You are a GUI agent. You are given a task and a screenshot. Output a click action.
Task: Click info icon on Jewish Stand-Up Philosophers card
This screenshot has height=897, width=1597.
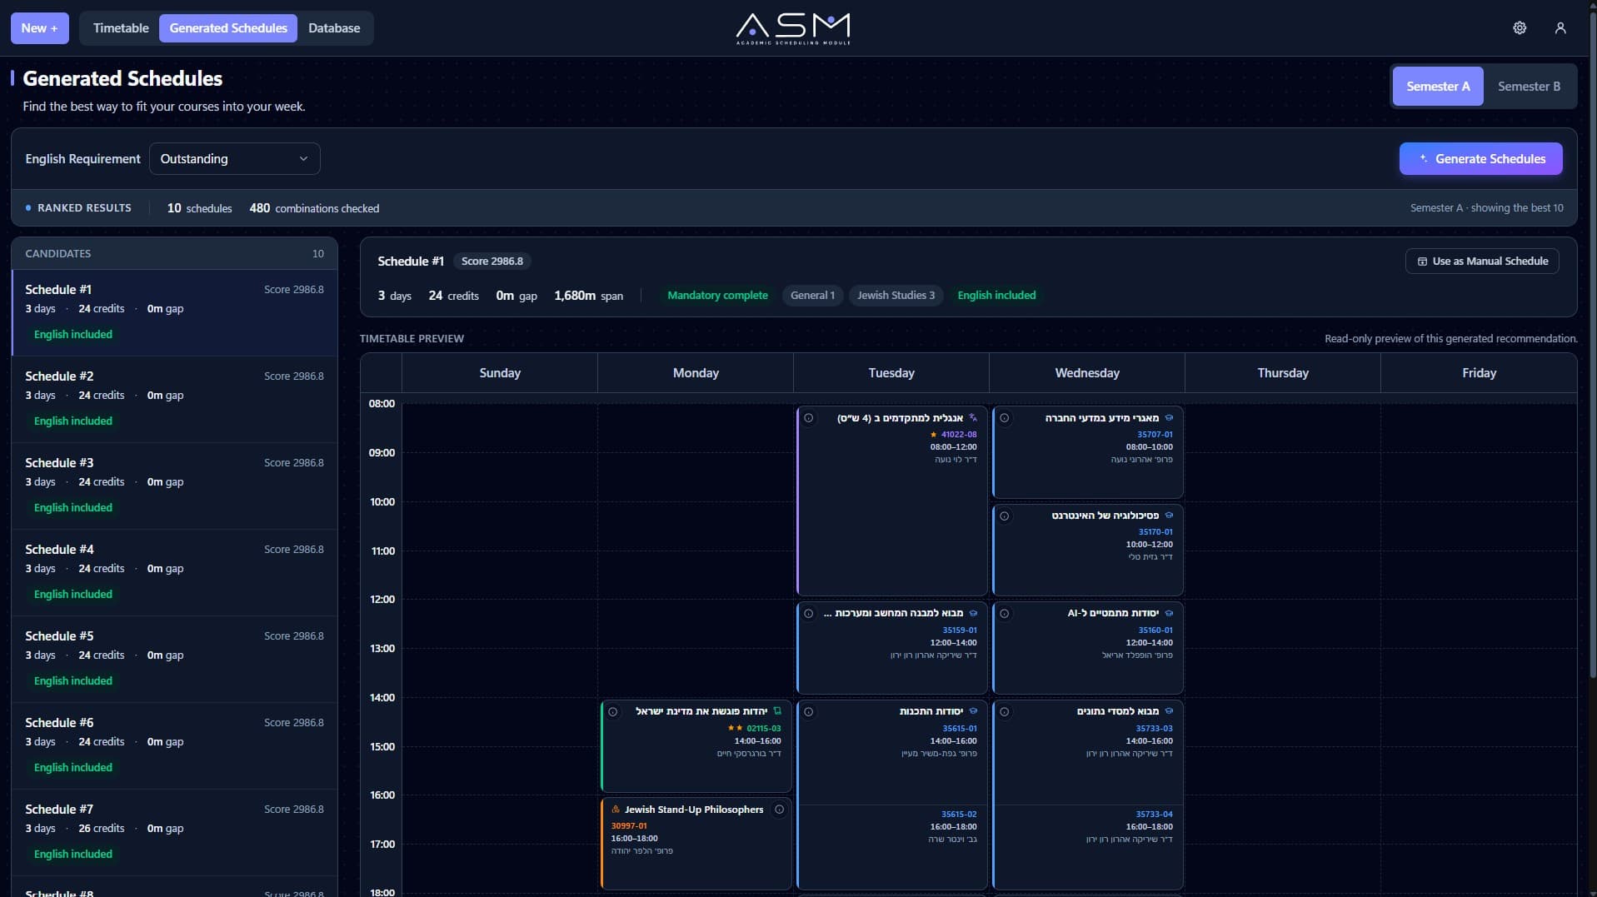click(779, 810)
